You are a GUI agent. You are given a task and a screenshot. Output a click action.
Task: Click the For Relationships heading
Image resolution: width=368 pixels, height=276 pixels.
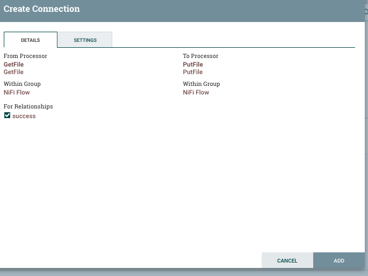28,106
